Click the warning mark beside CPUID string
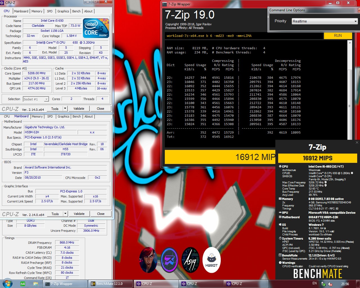The image size is (360, 288). click(x=352, y=173)
